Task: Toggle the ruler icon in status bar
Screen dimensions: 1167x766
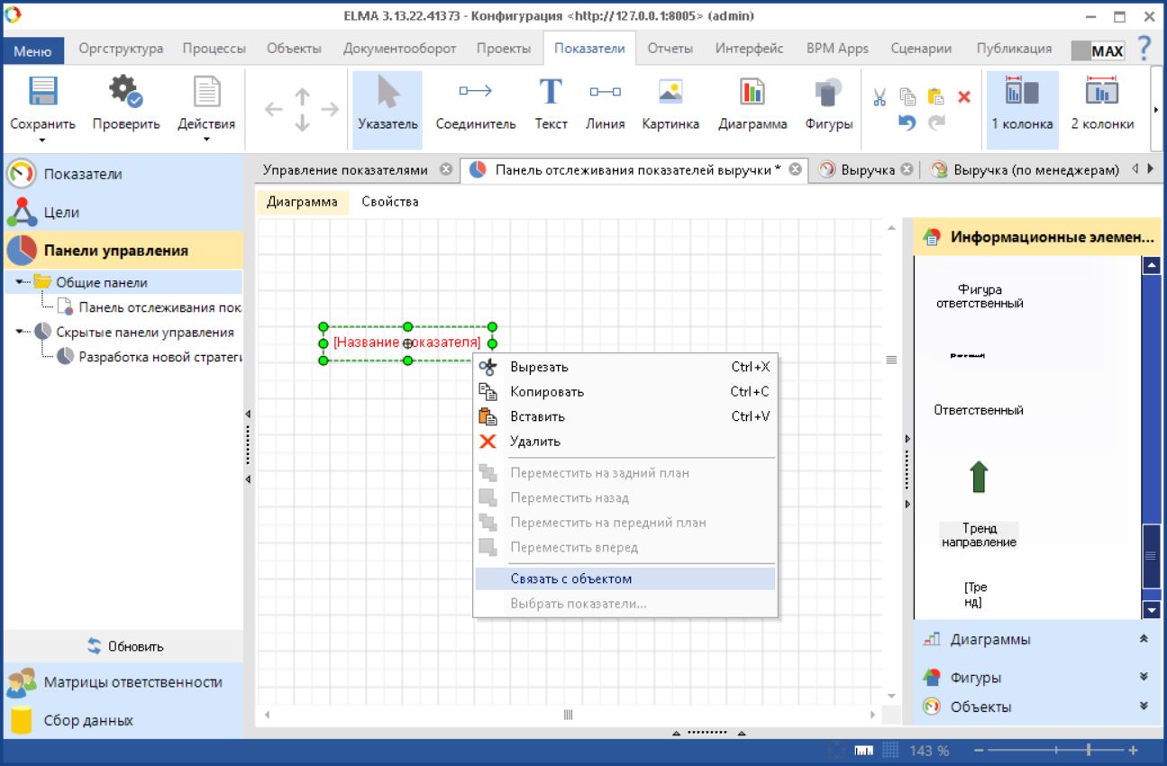Action: tap(863, 750)
